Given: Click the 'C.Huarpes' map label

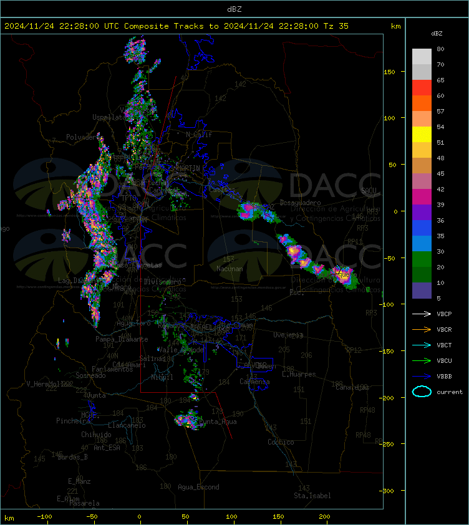Looking at the screenshot, I should (299, 374).
